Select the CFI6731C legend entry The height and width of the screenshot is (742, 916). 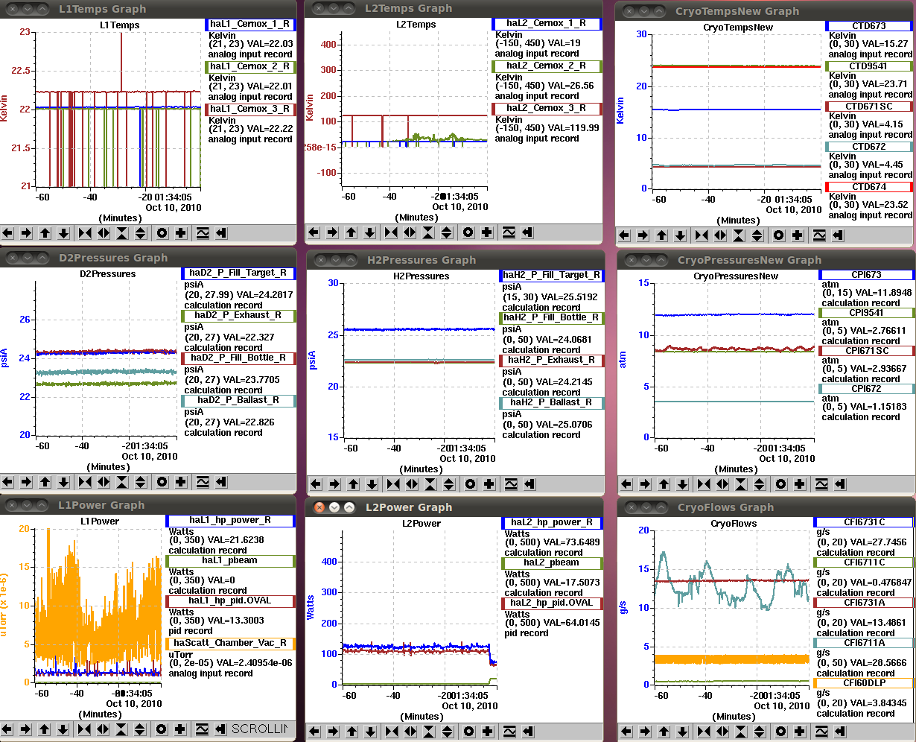point(864,521)
